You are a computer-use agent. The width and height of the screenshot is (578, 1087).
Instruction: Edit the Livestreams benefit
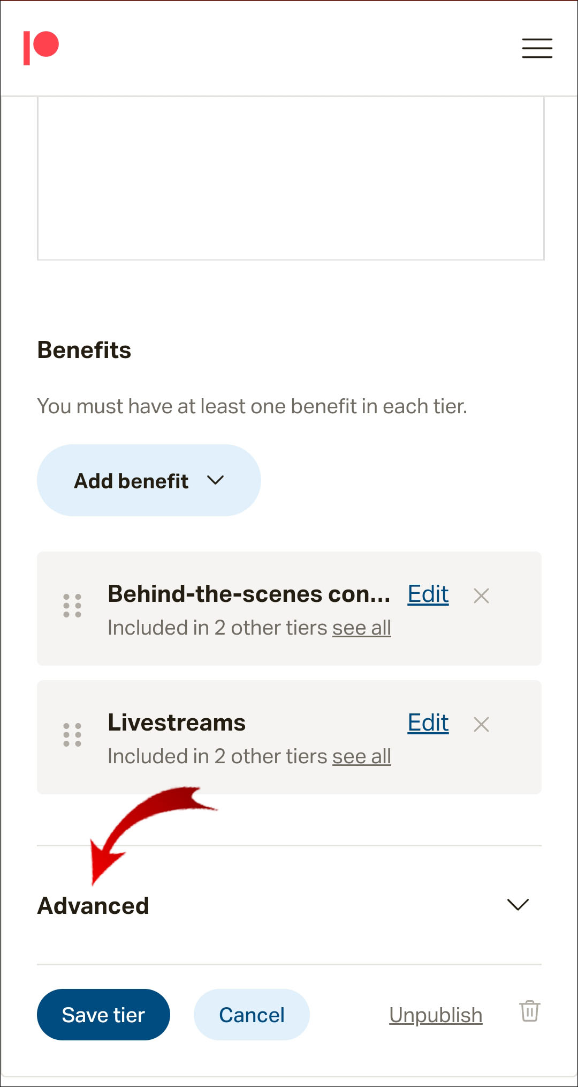428,723
